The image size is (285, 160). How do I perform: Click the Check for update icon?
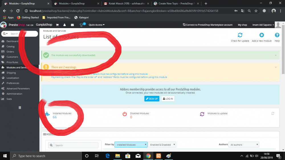pyautogui.click(x=240, y=35)
